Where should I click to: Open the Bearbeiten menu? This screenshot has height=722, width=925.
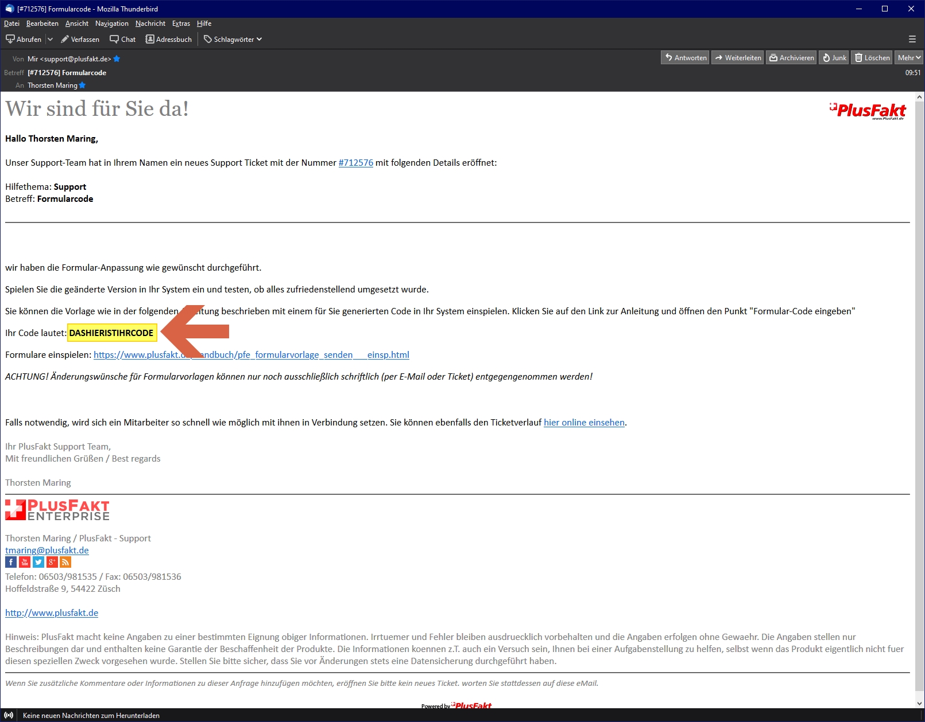pyautogui.click(x=42, y=24)
